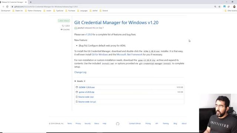Open the dotNet bookmarks folder
The image size is (237, 133).
tap(94, 11)
